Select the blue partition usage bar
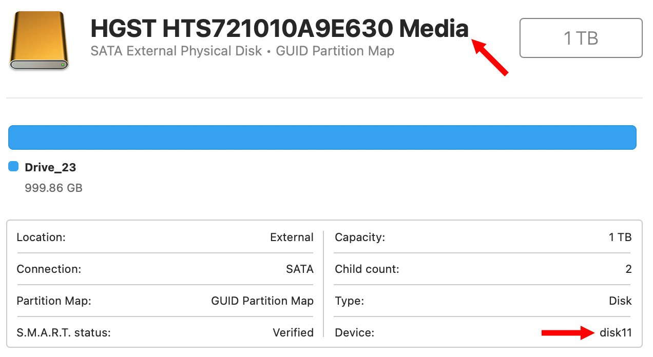 pos(322,137)
